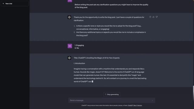Viewport: 194px width, 109px height.
Task: Click the user reply "1. Engaging"
Action: coord(79,45)
